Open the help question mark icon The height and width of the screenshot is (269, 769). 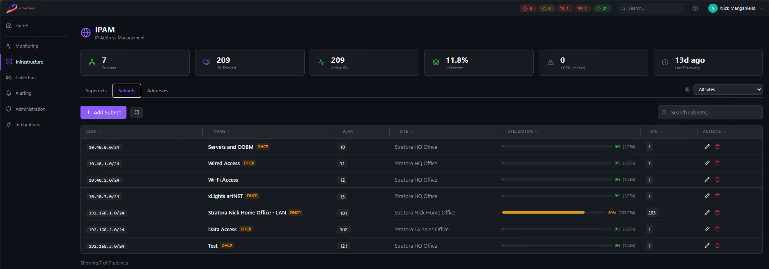695,8
